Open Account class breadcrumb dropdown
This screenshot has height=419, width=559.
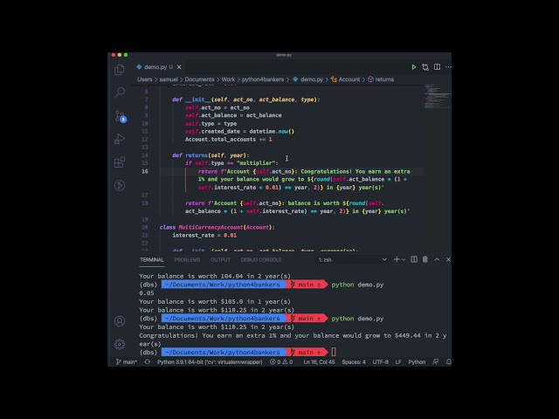pos(346,79)
